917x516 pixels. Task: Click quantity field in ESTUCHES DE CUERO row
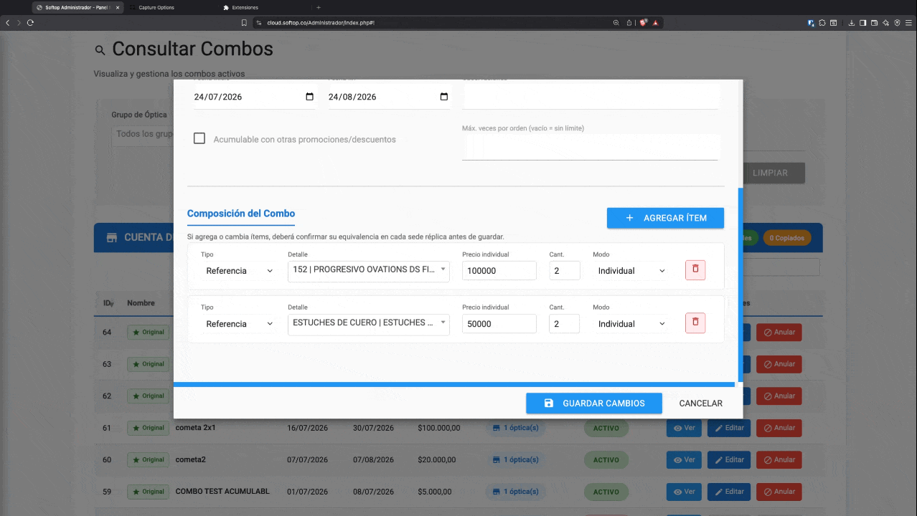[x=565, y=324]
